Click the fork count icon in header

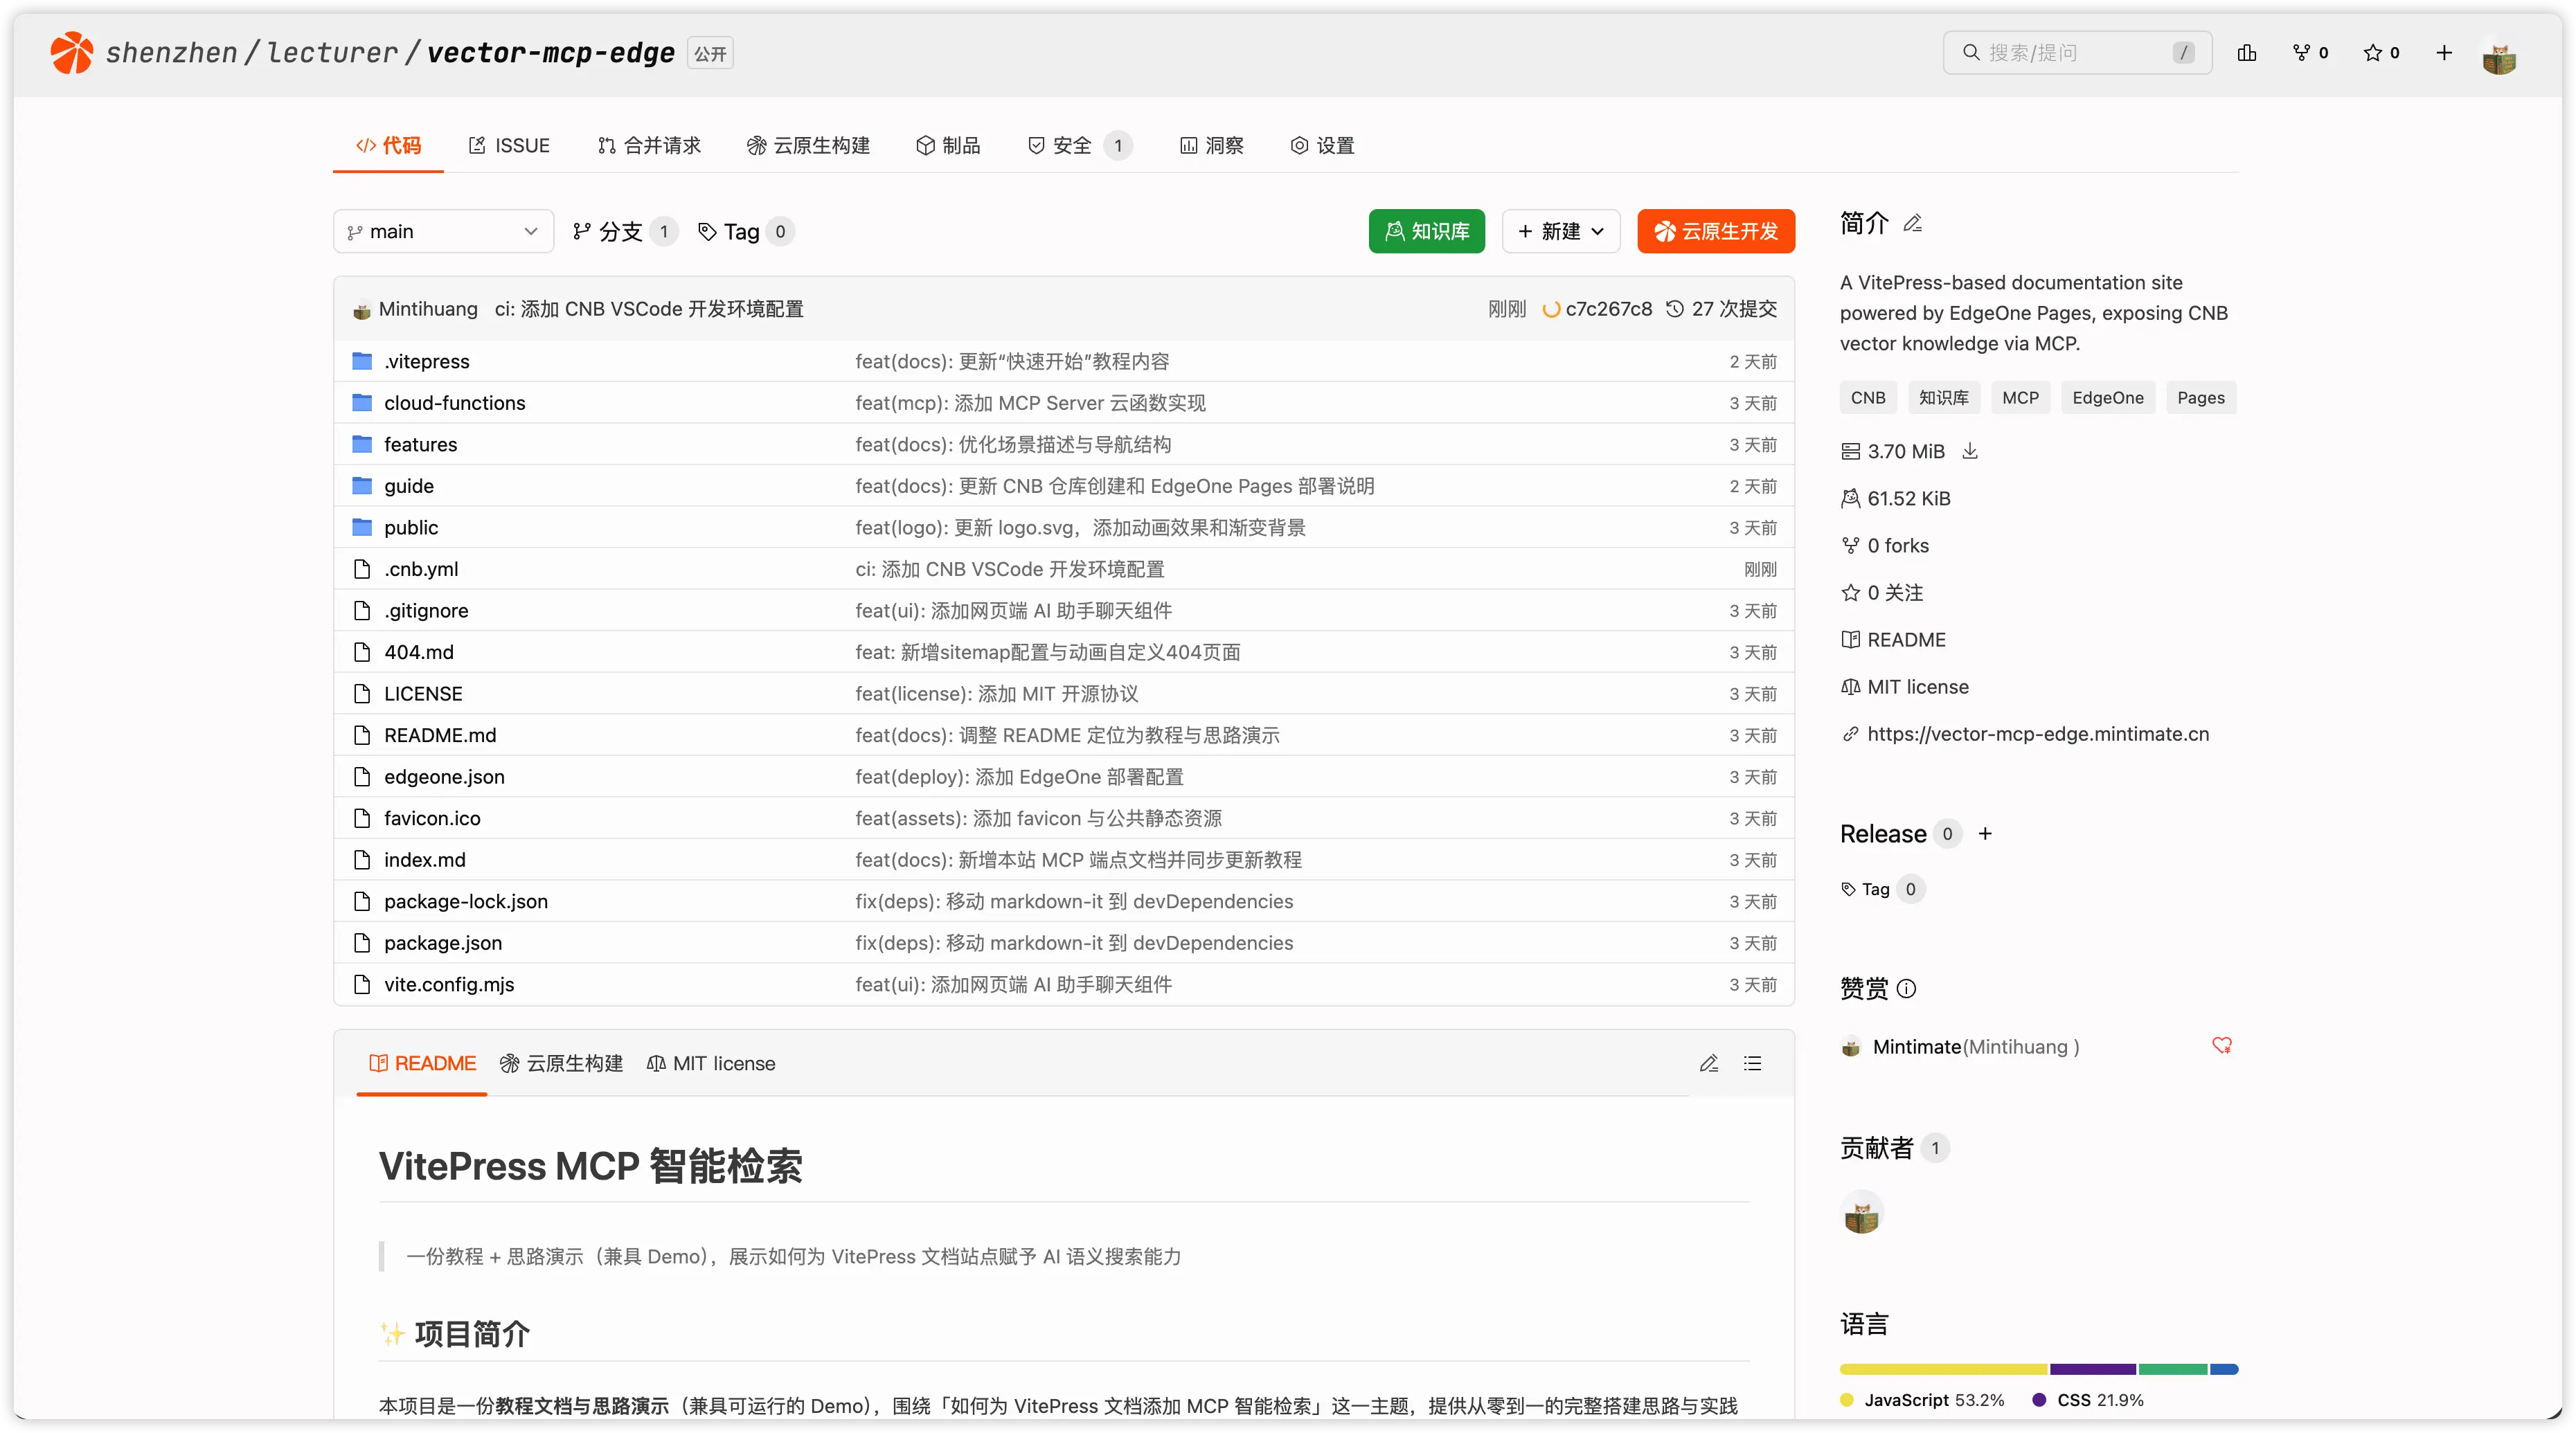[x=2301, y=52]
